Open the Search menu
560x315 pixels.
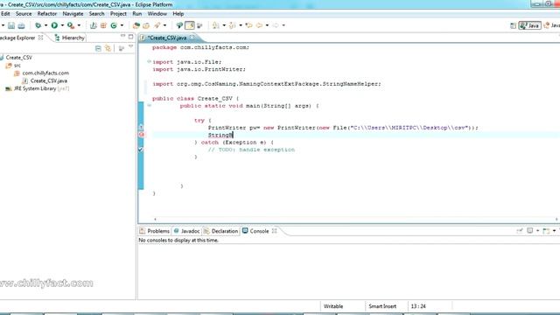click(96, 14)
